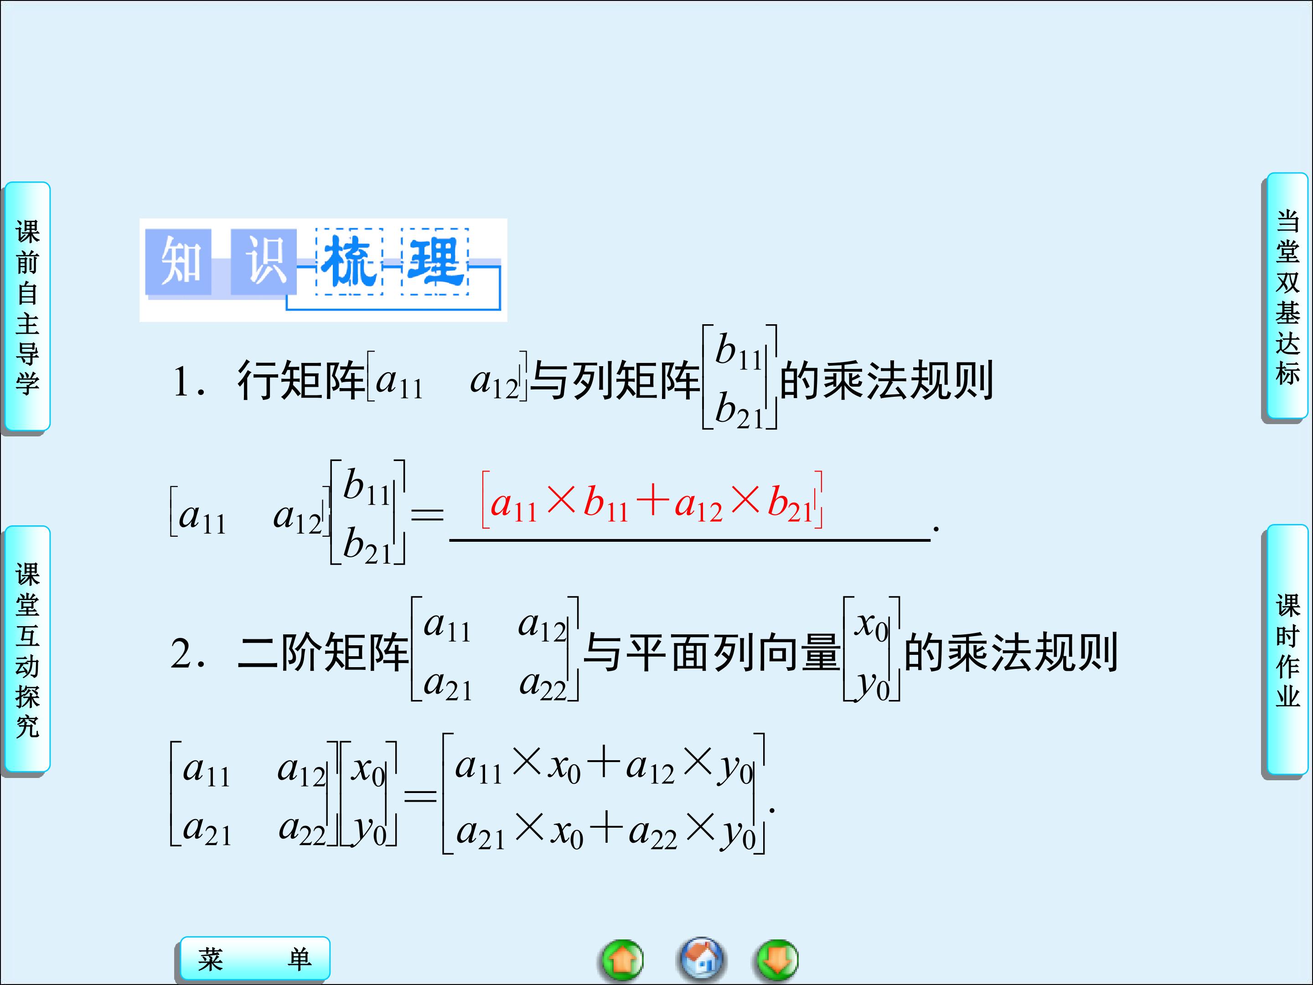Click the red answer a11×b11+a12×b21

652,501
